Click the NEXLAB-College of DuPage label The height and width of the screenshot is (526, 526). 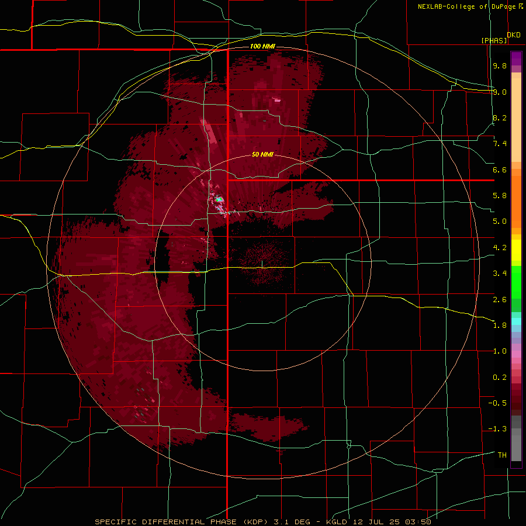tap(466, 6)
